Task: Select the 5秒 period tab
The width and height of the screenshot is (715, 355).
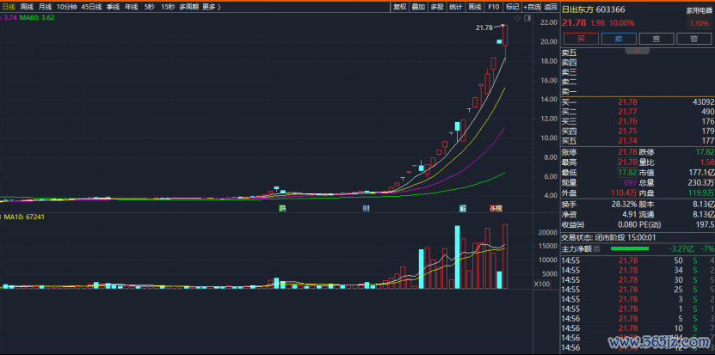Action: pyautogui.click(x=149, y=7)
